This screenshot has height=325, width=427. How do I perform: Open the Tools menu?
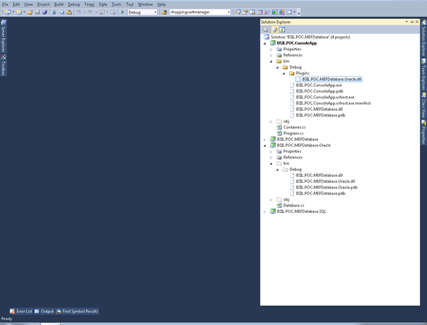[x=117, y=5]
